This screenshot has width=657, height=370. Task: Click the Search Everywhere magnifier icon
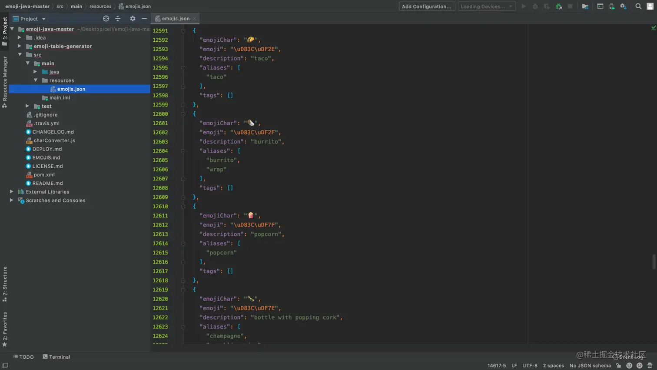click(638, 7)
